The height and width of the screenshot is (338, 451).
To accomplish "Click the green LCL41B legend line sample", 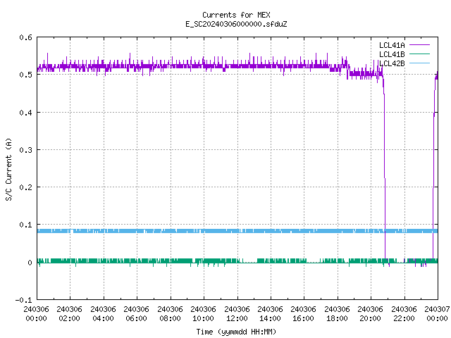I will pos(419,54).
